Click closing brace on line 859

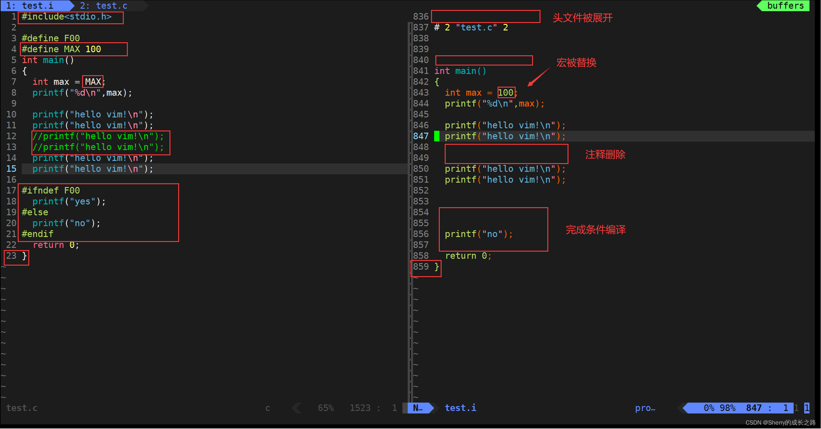point(437,267)
